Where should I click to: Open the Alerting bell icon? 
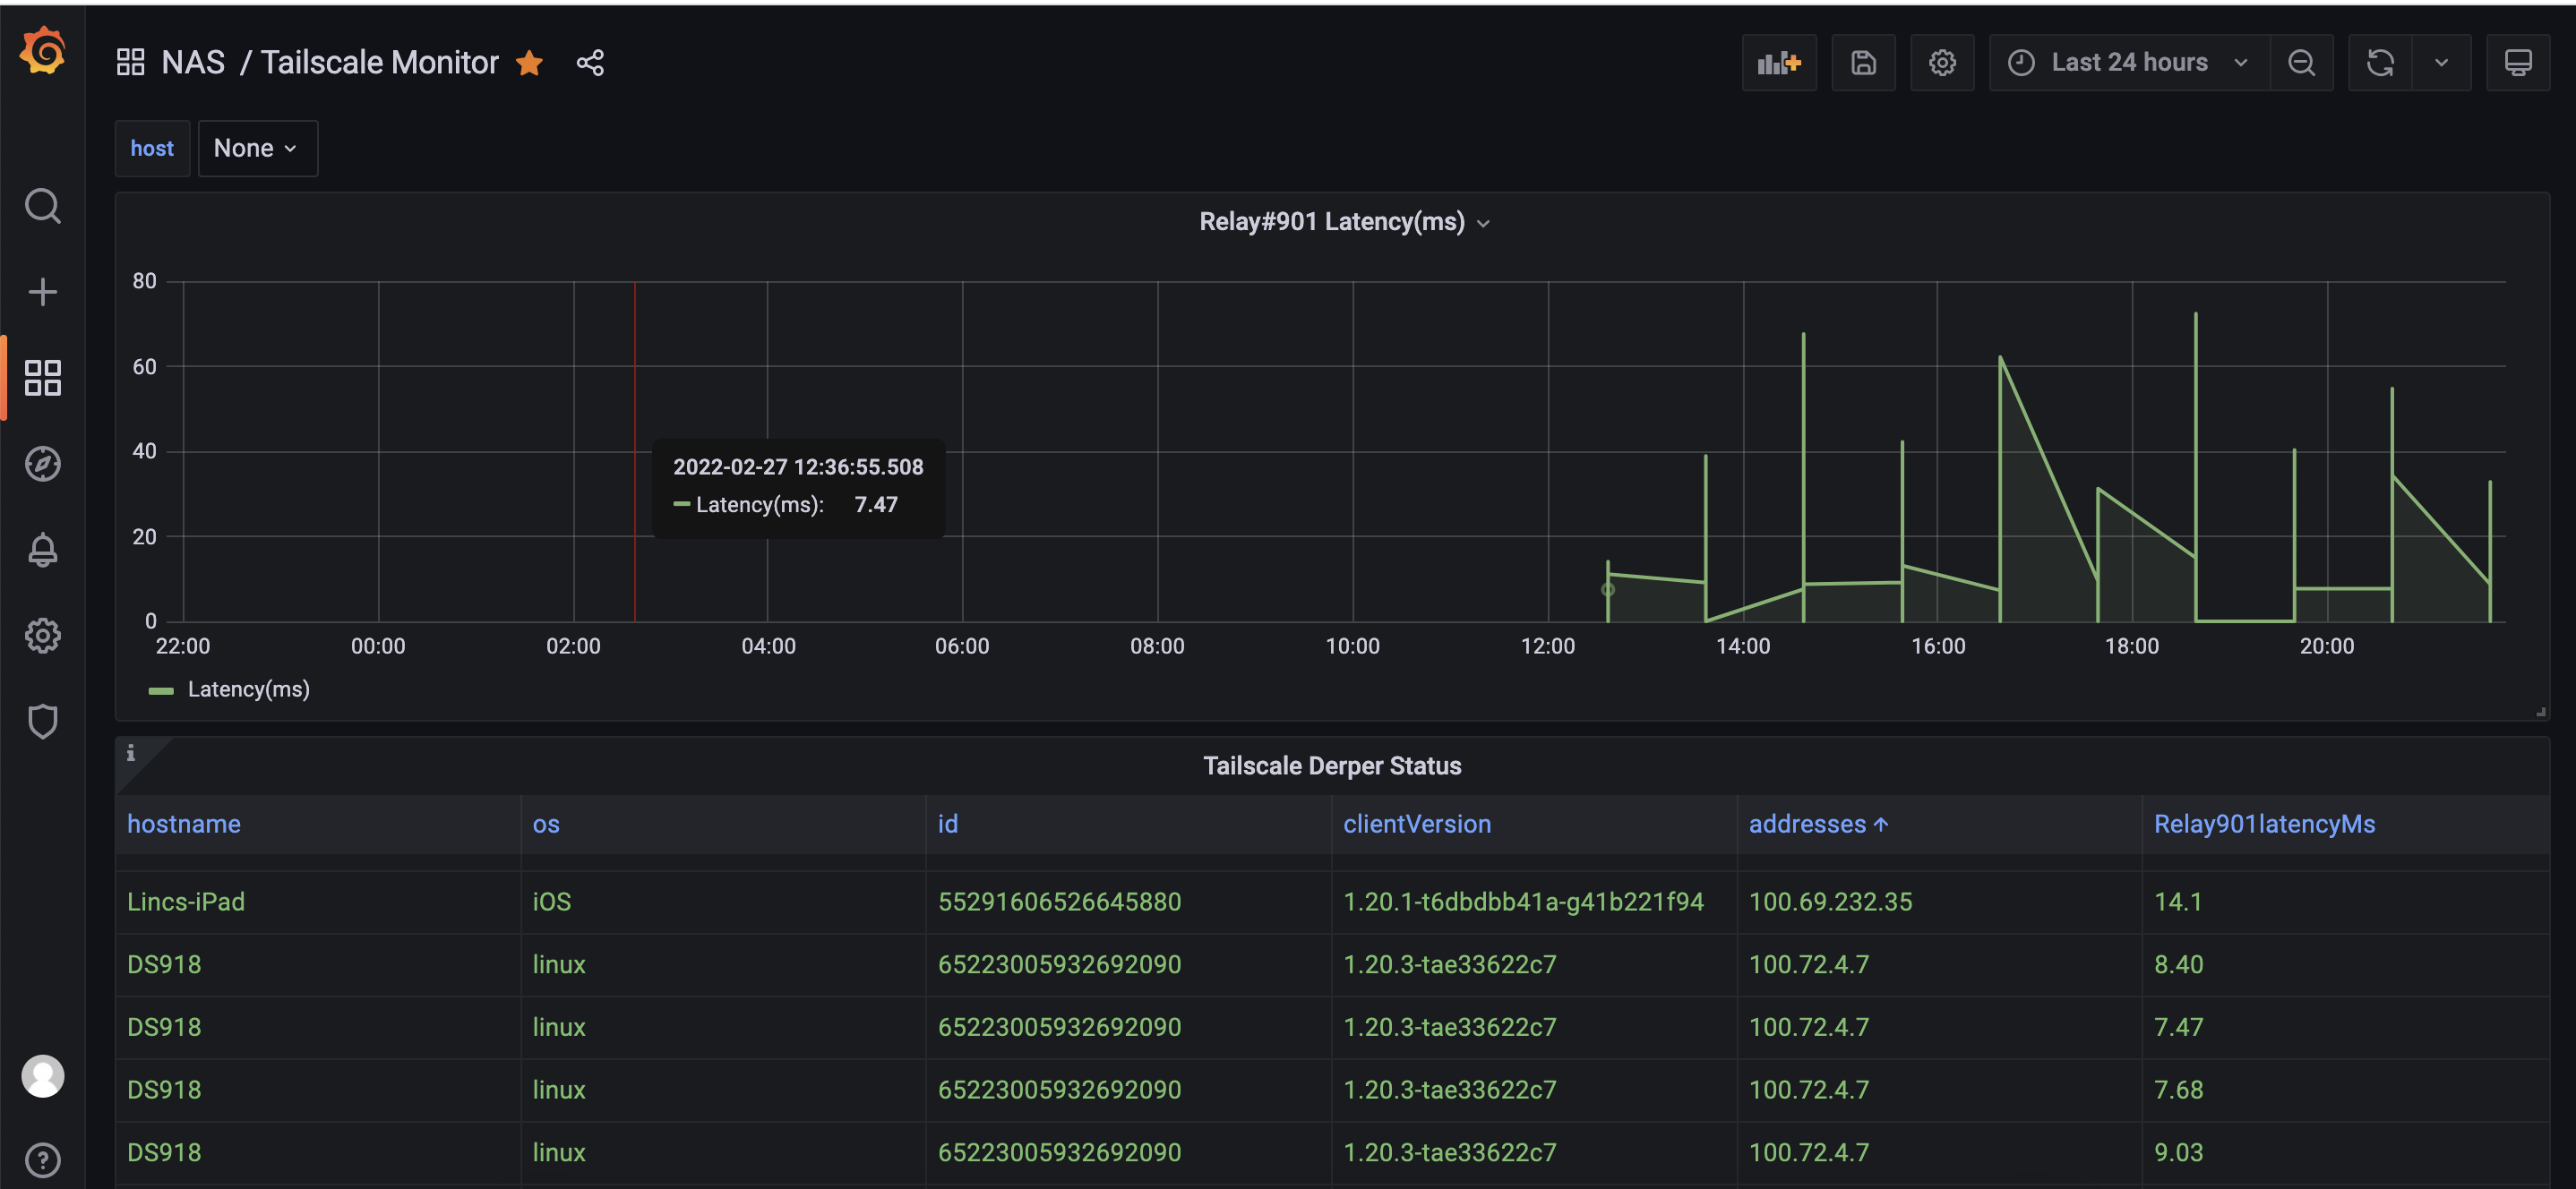coord(43,550)
